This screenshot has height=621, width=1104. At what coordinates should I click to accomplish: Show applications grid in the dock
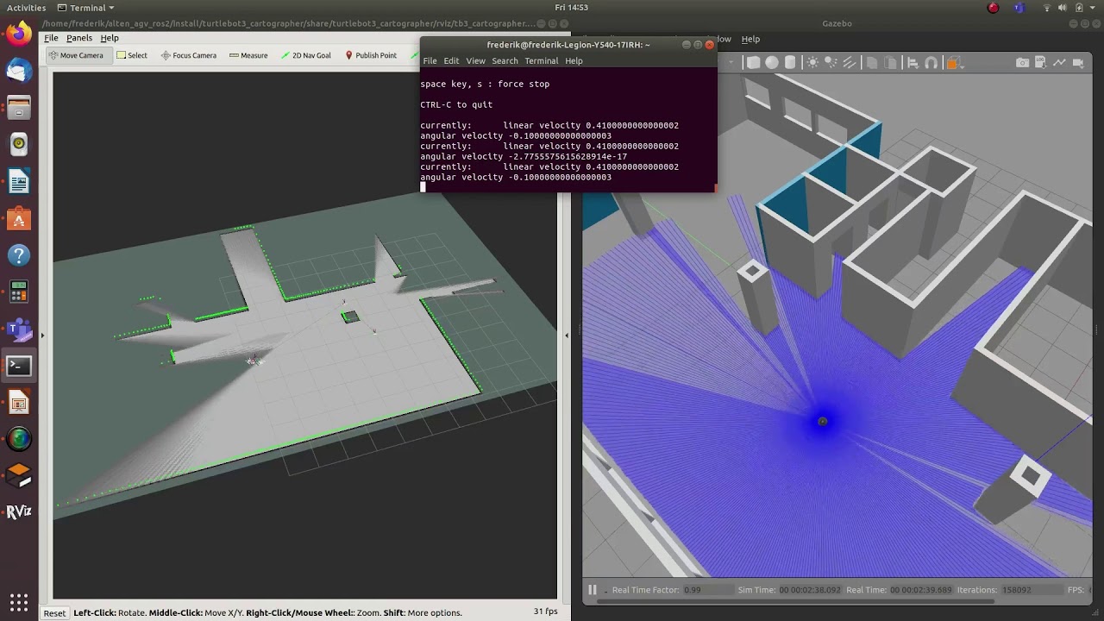(x=18, y=602)
